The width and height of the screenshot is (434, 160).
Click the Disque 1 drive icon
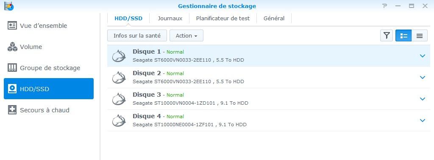119,56
